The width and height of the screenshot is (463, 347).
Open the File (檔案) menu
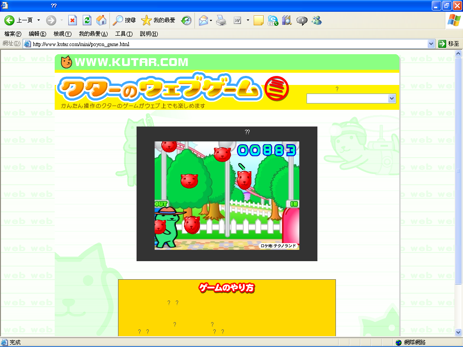click(x=13, y=34)
